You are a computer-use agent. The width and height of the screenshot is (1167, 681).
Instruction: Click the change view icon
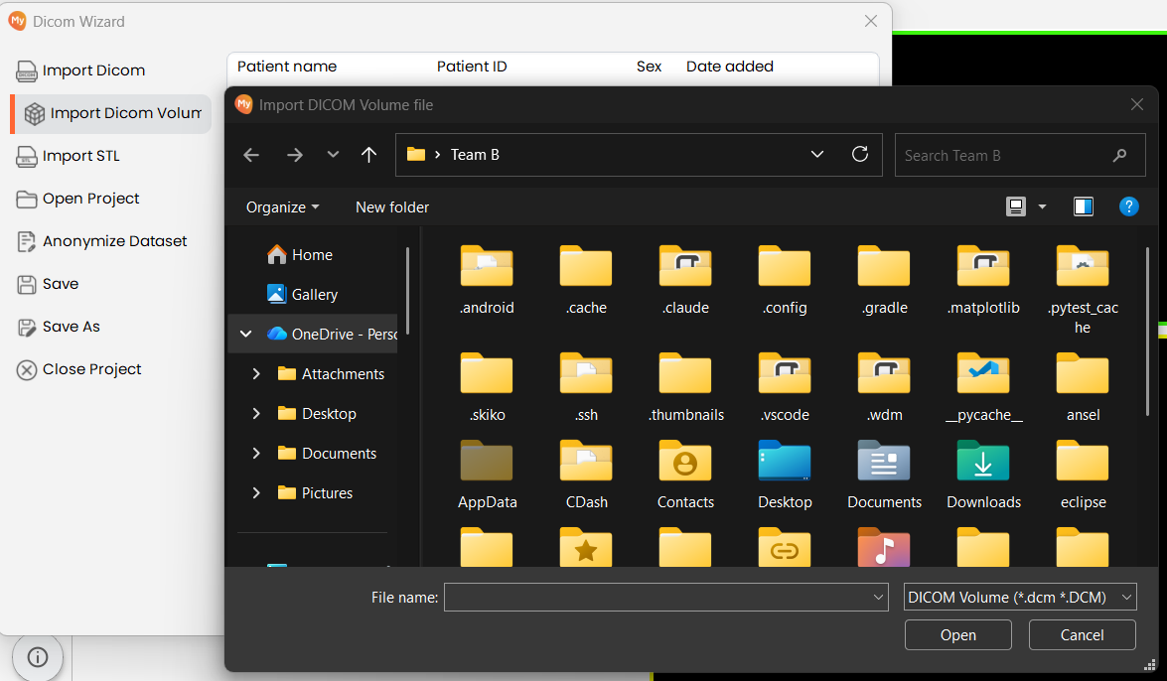tap(1016, 206)
